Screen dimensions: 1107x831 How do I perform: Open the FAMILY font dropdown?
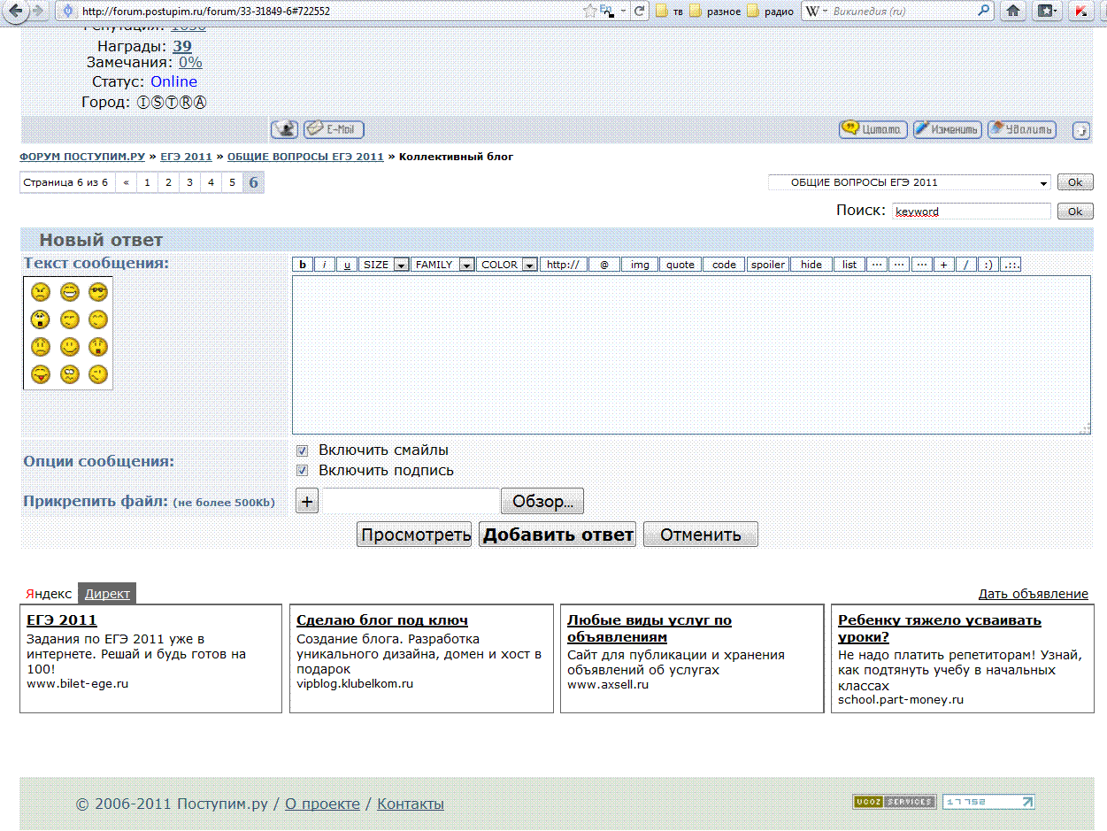coord(442,265)
